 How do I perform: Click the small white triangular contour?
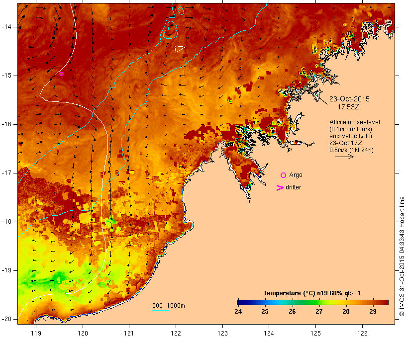[179, 49]
